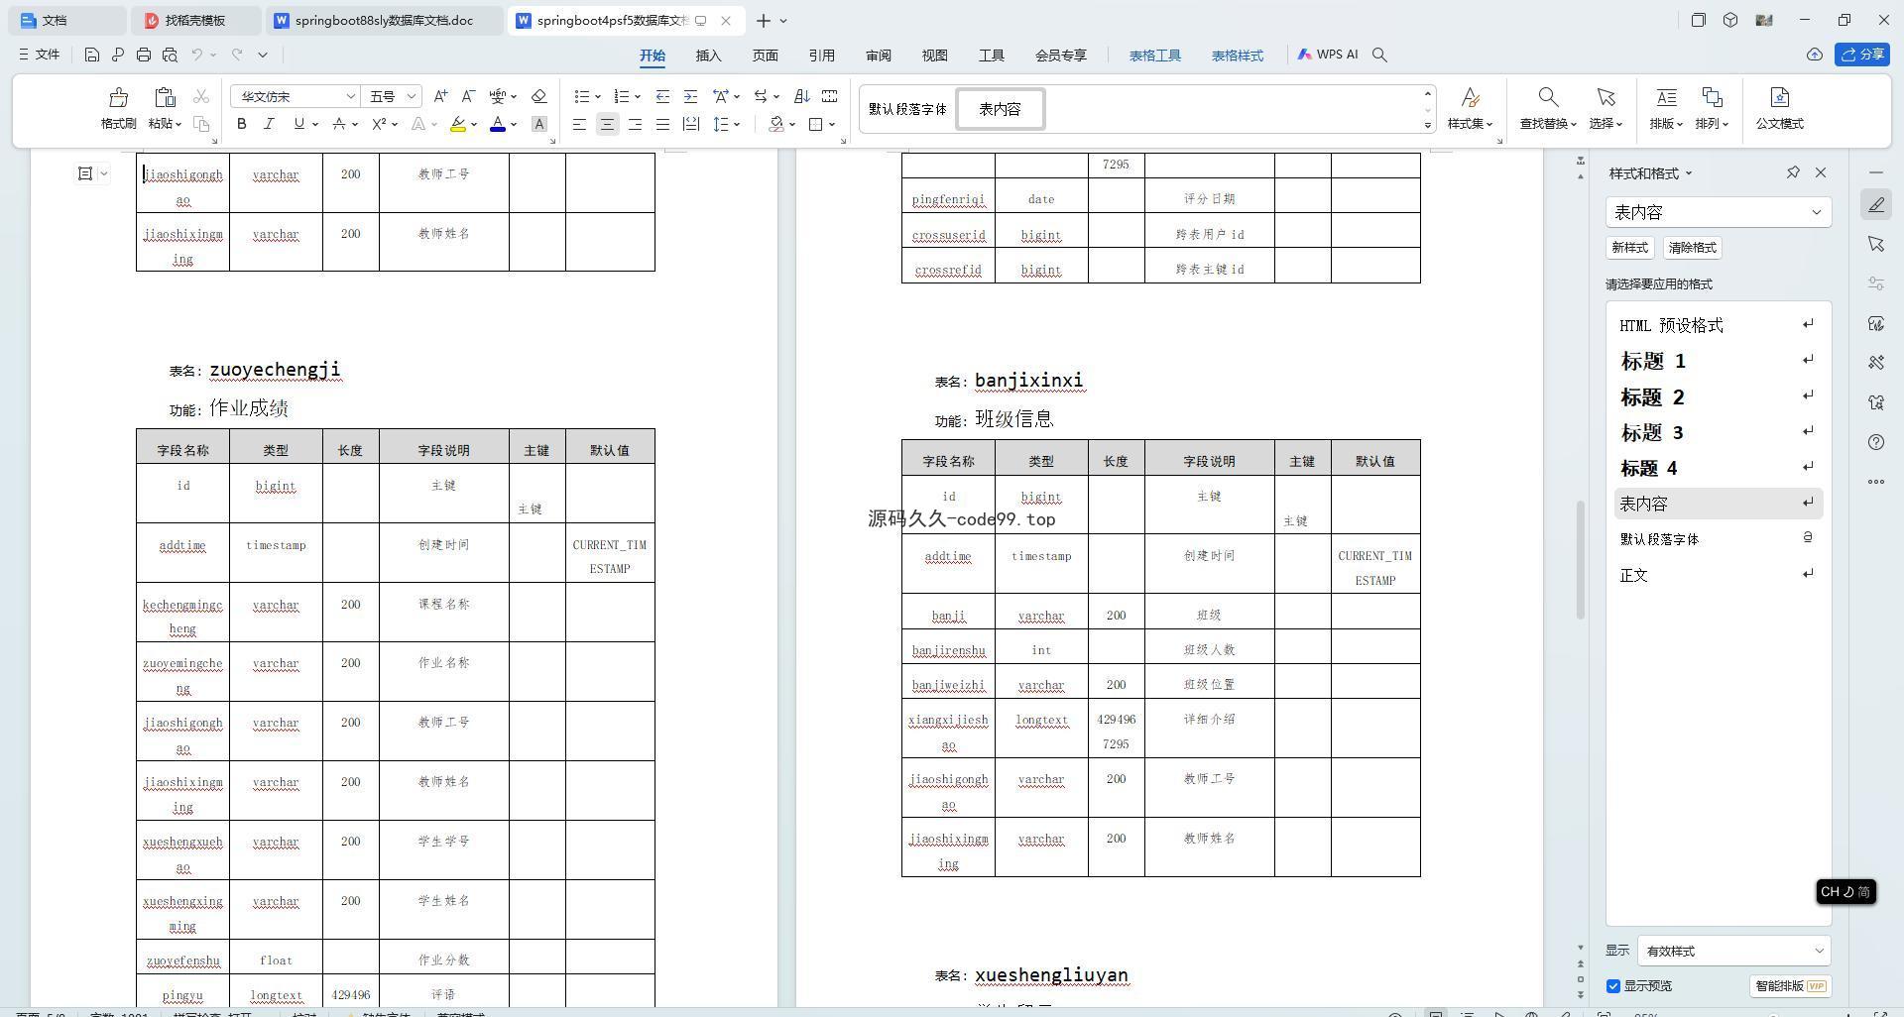Justify text alignment
Image resolution: width=1904 pixels, height=1017 pixels.
tap(662, 124)
